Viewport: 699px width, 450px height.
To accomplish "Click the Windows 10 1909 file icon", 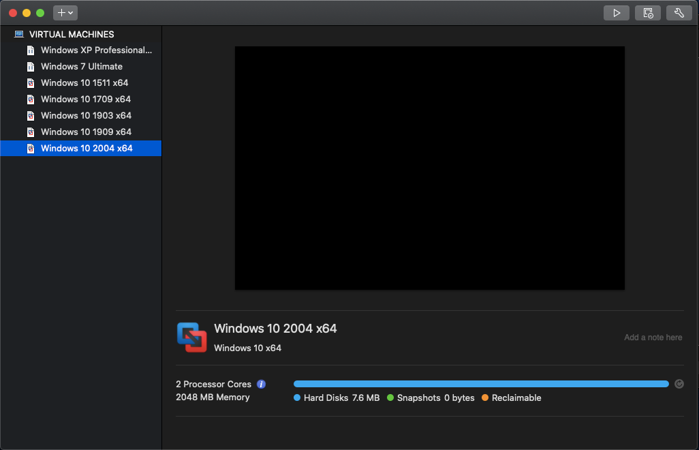I will click(x=30, y=132).
